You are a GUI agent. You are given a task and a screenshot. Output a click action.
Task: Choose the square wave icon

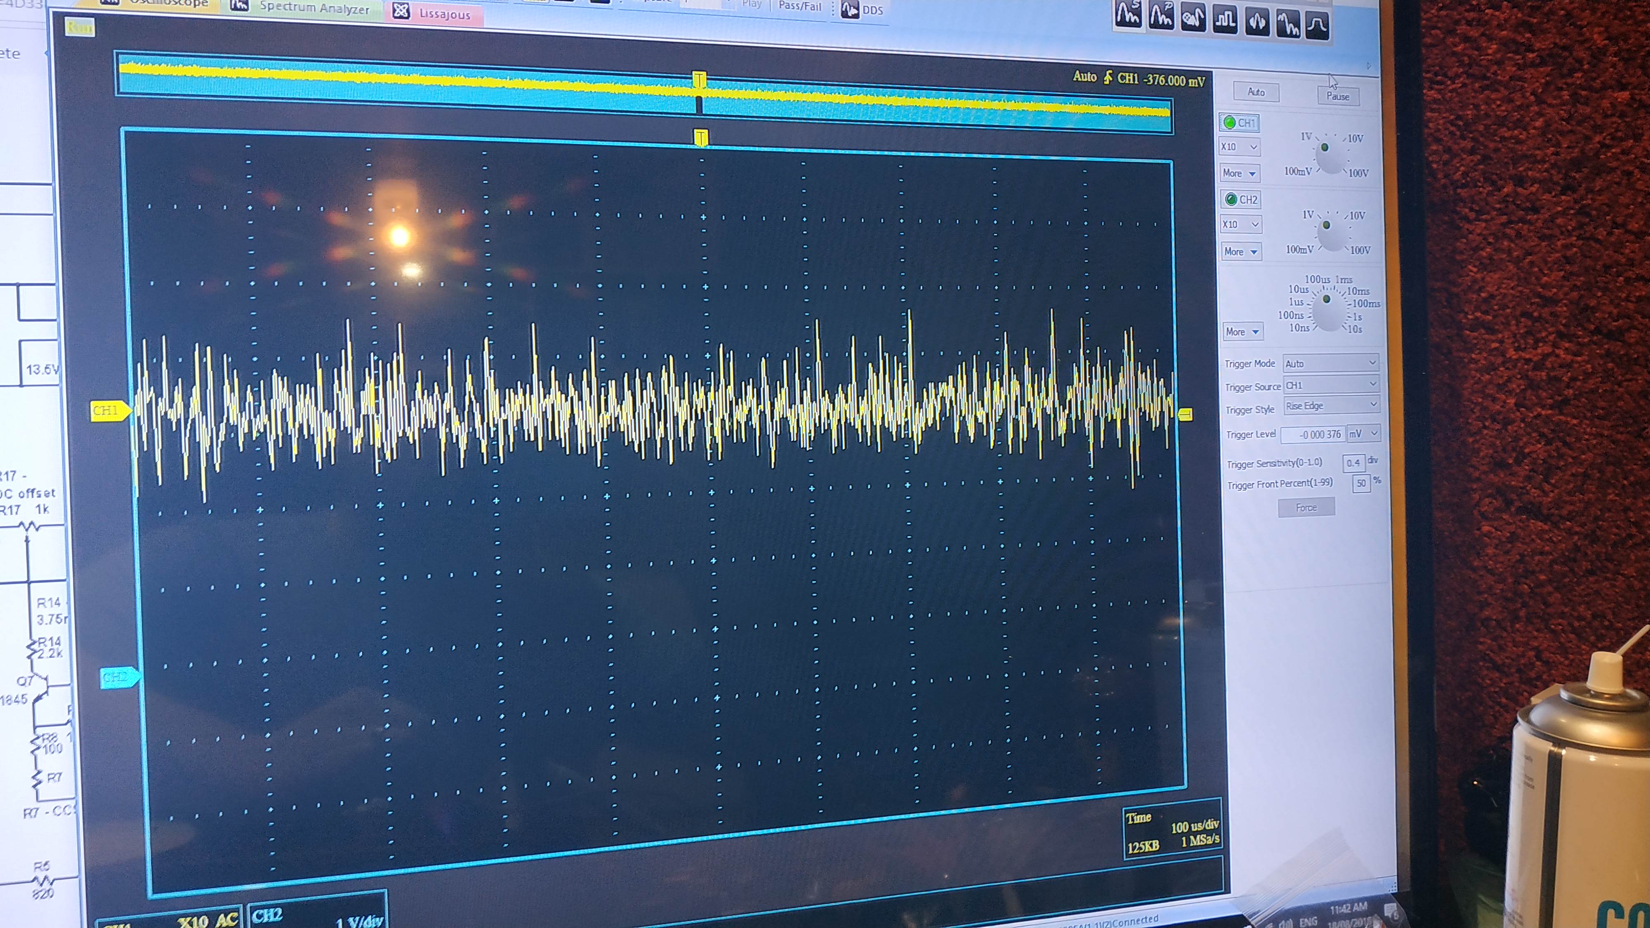(1225, 21)
